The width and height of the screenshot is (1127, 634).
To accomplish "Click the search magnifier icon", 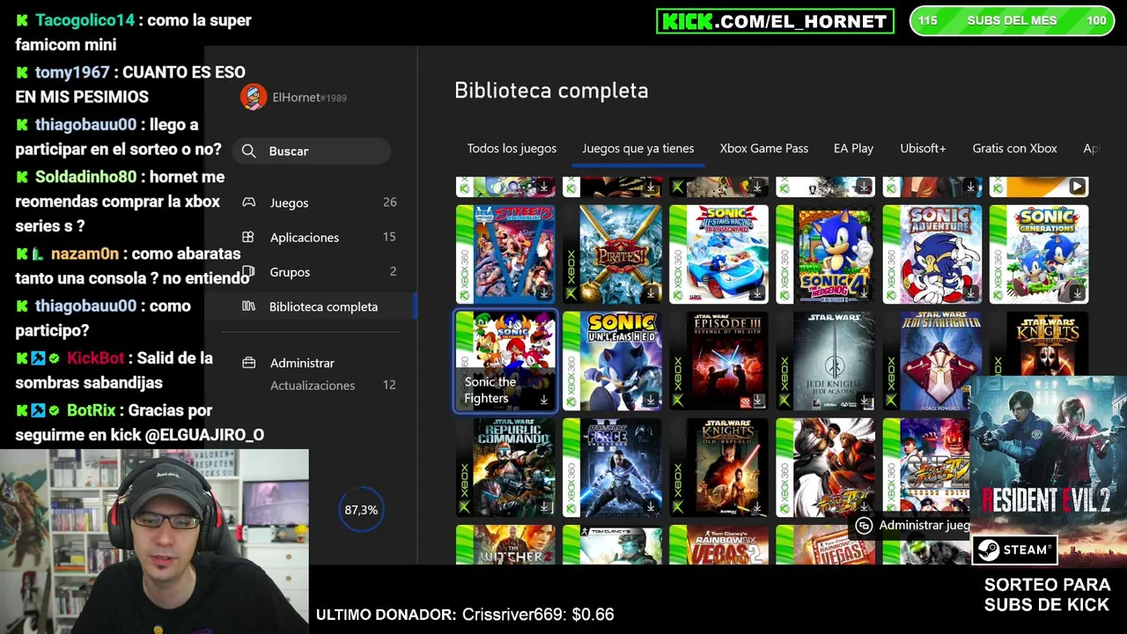I will [249, 151].
